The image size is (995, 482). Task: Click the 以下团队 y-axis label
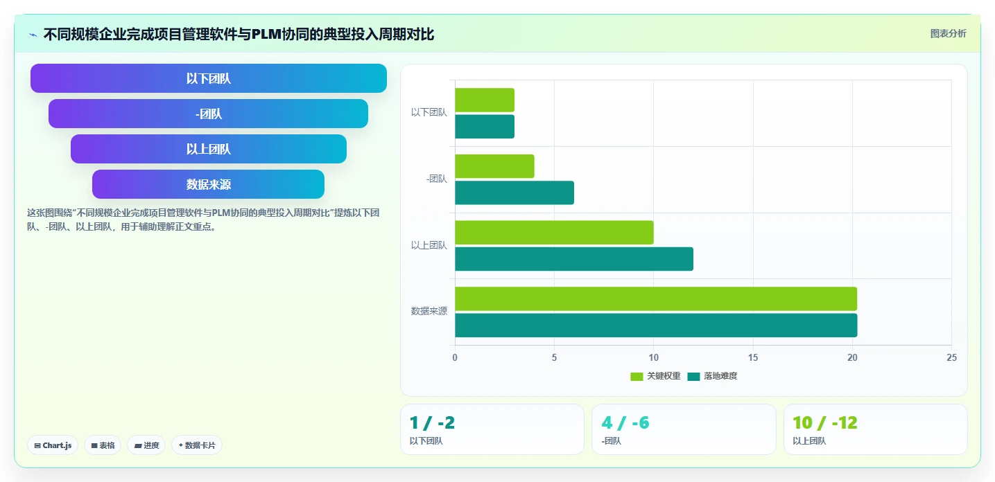pos(429,112)
